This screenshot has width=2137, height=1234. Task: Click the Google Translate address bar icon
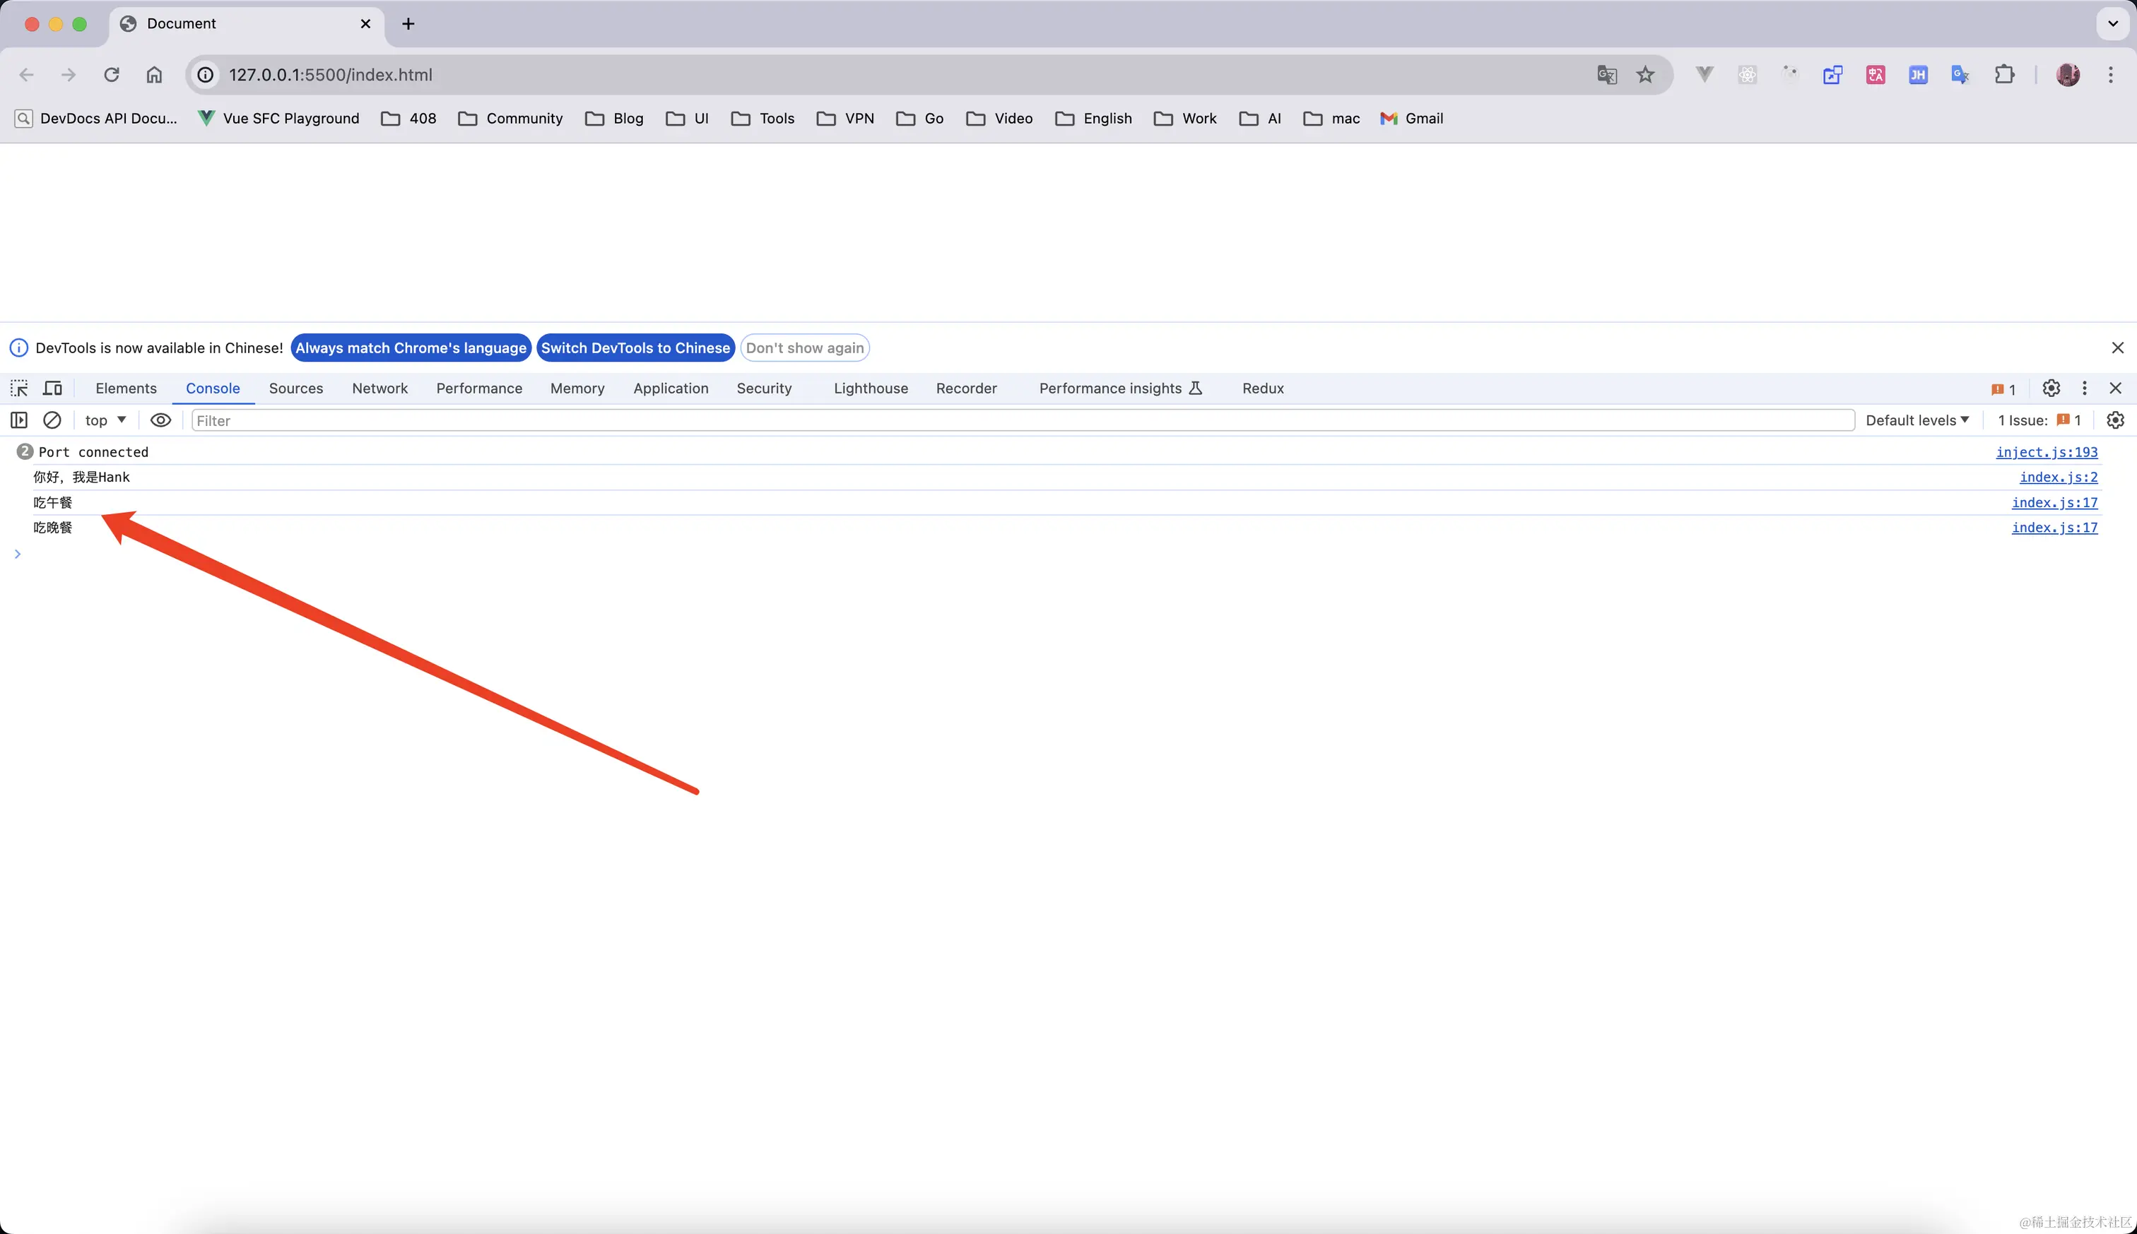[x=1606, y=75]
